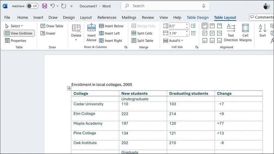Select Align Top Left alignment option

coord(205,26)
